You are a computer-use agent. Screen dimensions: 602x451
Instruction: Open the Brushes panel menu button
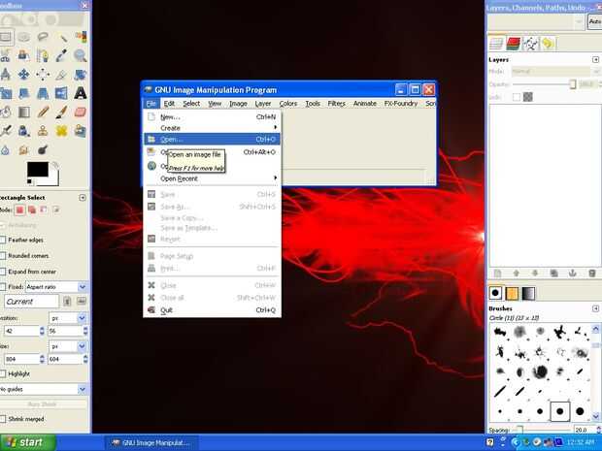[595, 308]
